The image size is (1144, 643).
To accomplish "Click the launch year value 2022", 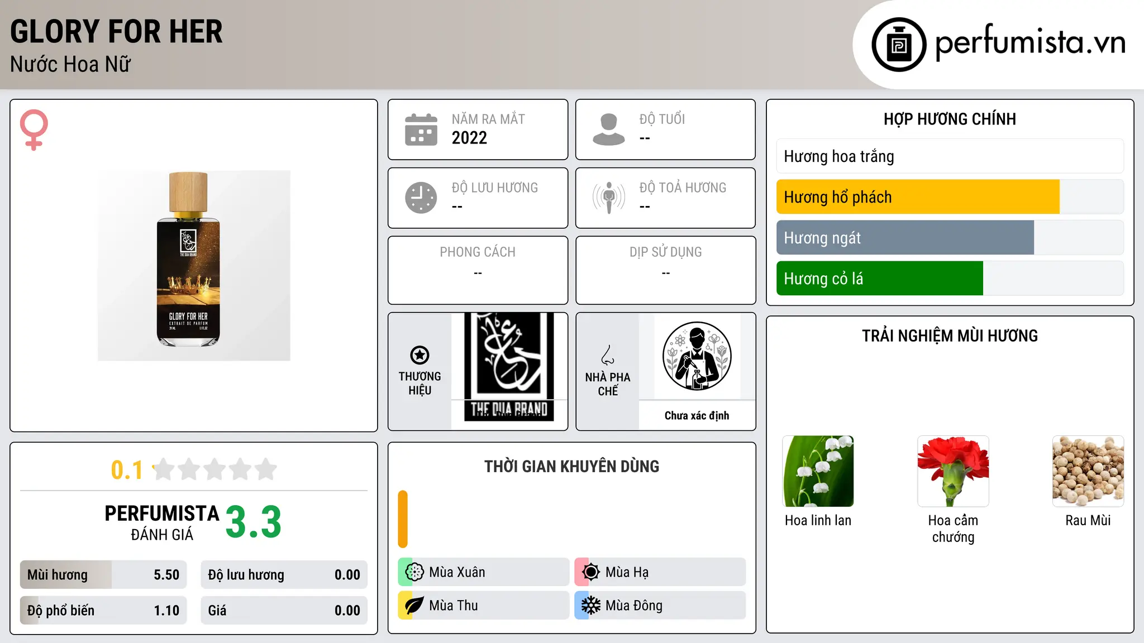I will tap(469, 138).
